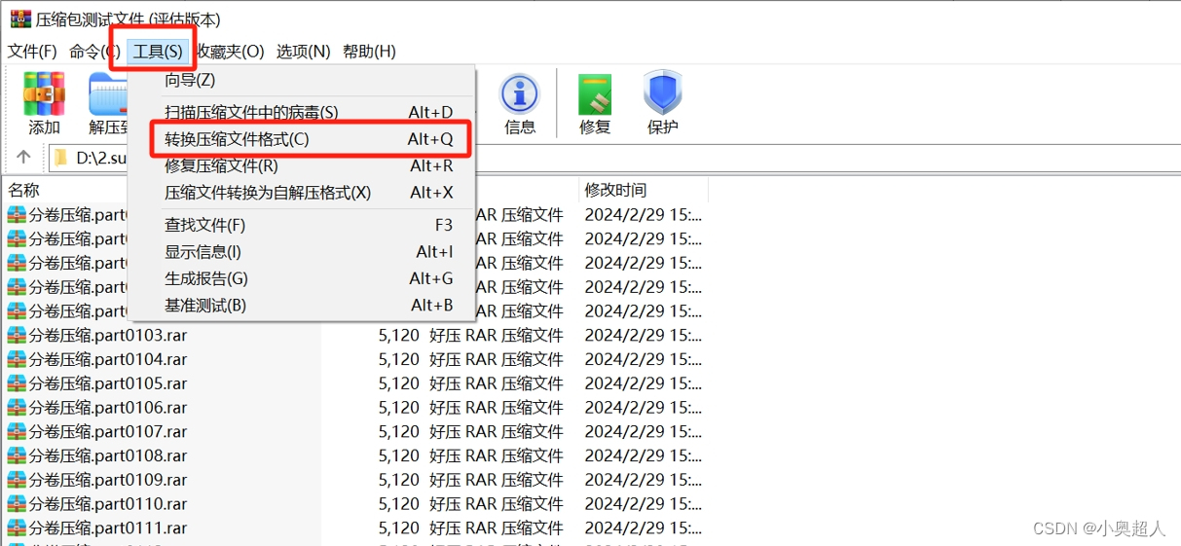Open the 帮助(H) menu
This screenshot has height=546, width=1181.
click(369, 51)
